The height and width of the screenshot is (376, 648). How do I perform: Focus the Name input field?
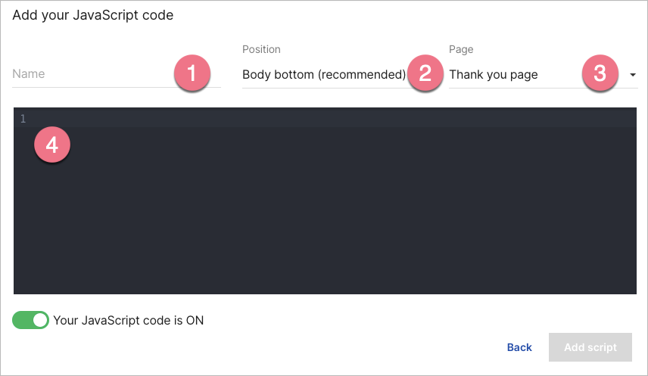(91, 74)
